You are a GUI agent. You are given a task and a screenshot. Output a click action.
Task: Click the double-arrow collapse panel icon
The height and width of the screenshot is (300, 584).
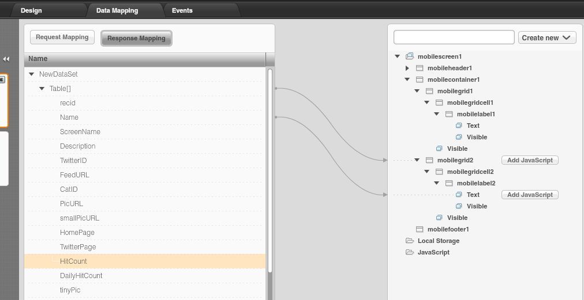click(6, 59)
